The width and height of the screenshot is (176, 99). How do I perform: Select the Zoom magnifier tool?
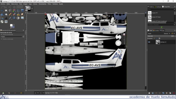[x=14, y=18]
